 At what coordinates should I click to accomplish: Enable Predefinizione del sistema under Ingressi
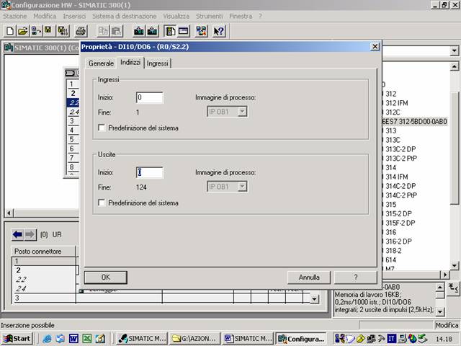point(102,128)
